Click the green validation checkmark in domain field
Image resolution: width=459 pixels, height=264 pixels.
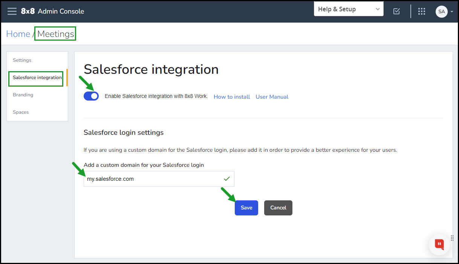pyautogui.click(x=226, y=179)
